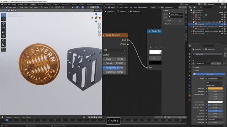
Task: Remove color stop with minus button
Action: click(x=156, y=47)
